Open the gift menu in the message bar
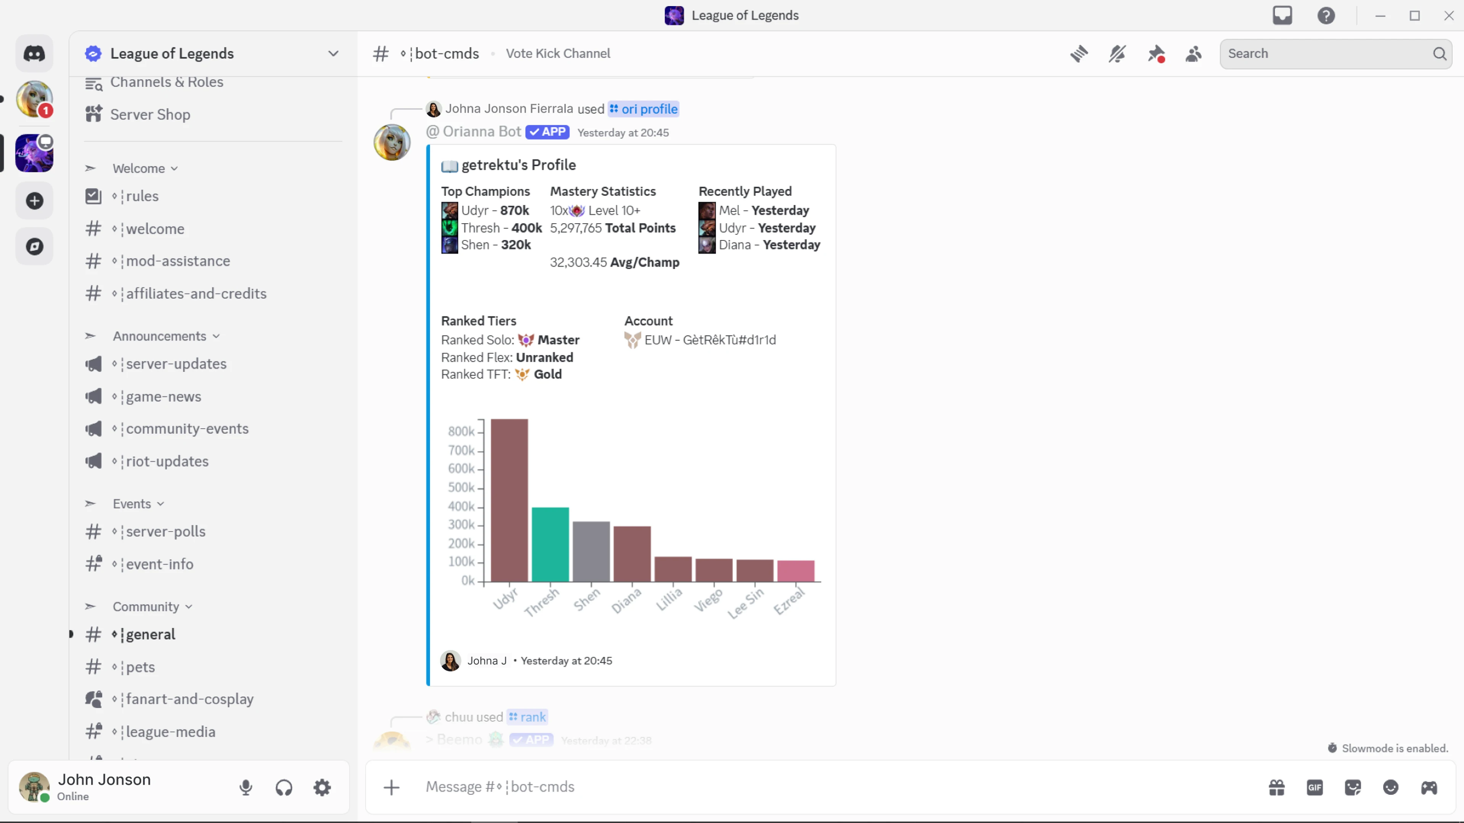 (x=1276, y=787)
